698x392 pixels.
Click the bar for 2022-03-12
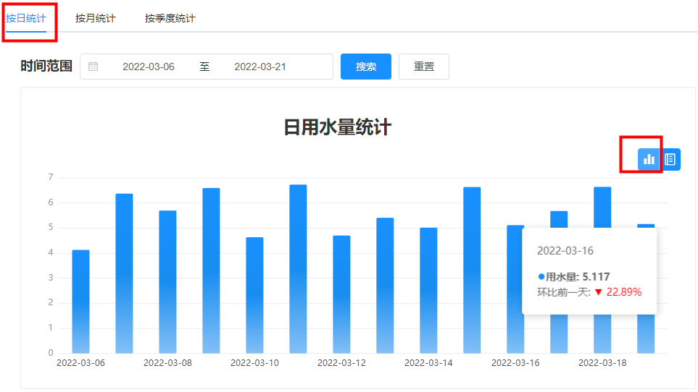341,294
